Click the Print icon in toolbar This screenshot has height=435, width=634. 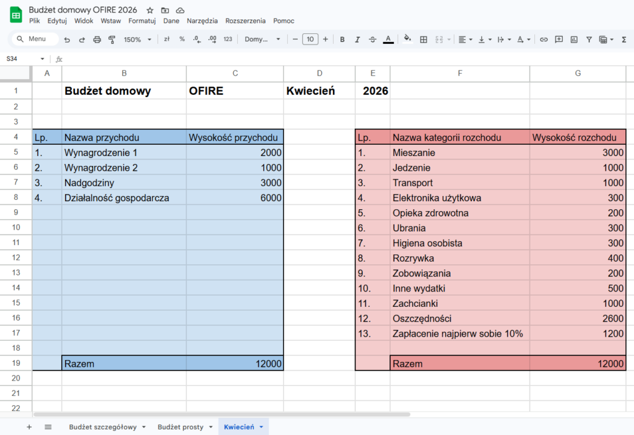coord(97,40)
